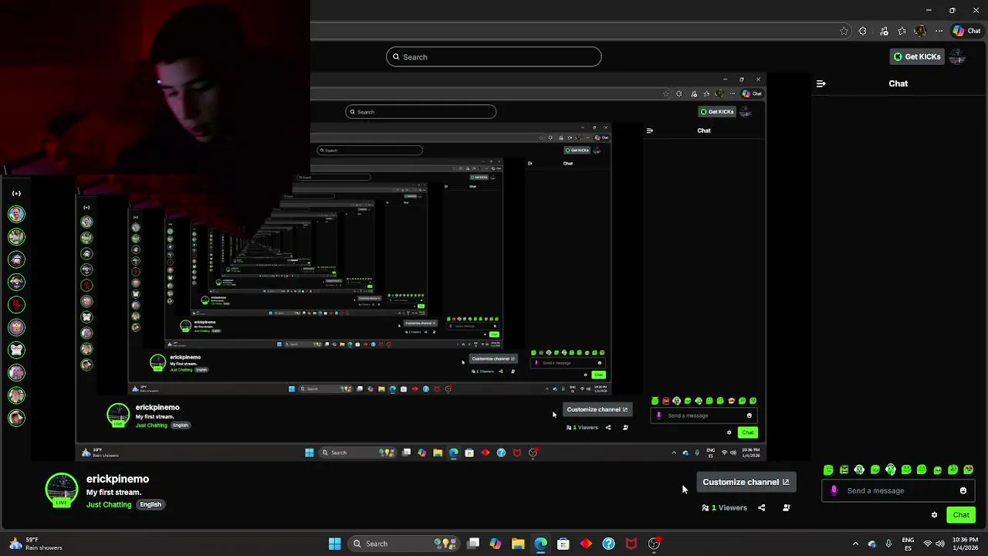Click the Customize channel button
Image resolution: width=988 pixels, height=556 pixels.
[746, 482]
